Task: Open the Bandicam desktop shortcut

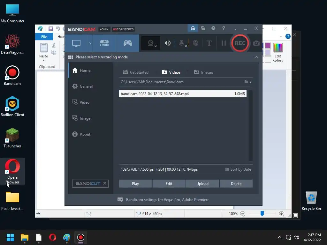Action: pos(12,75)
